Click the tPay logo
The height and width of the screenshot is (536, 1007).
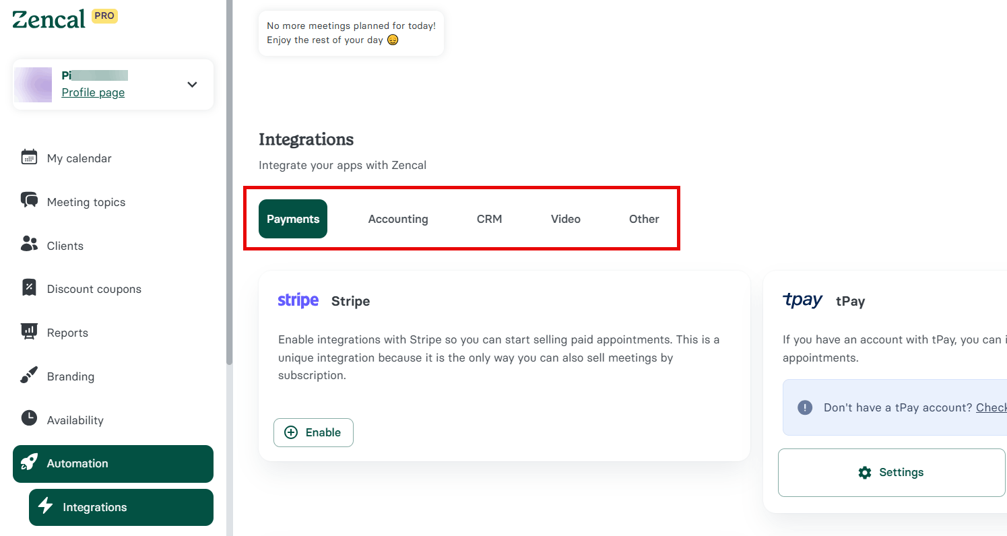point(803,300)
